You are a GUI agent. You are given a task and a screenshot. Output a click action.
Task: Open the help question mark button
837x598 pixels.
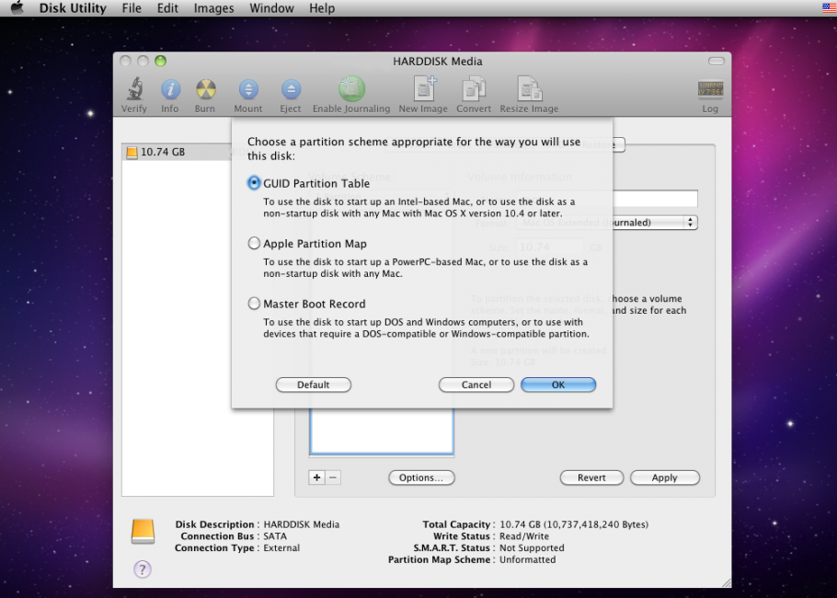142,569
